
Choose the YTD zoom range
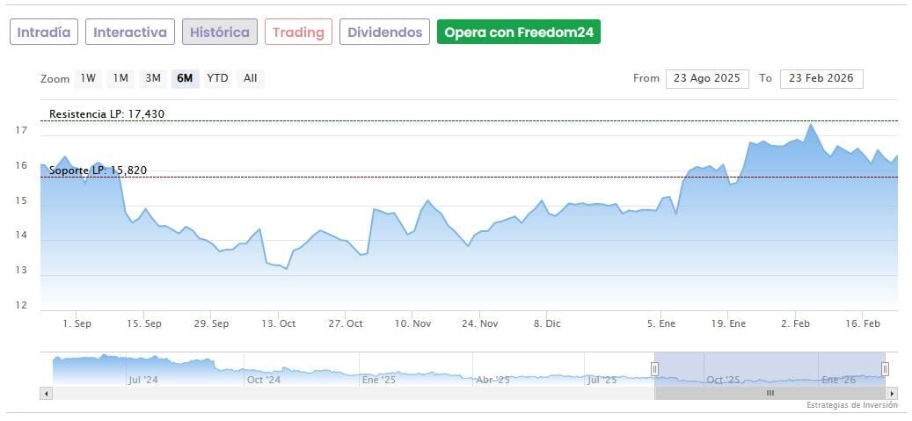click(217, 78)
